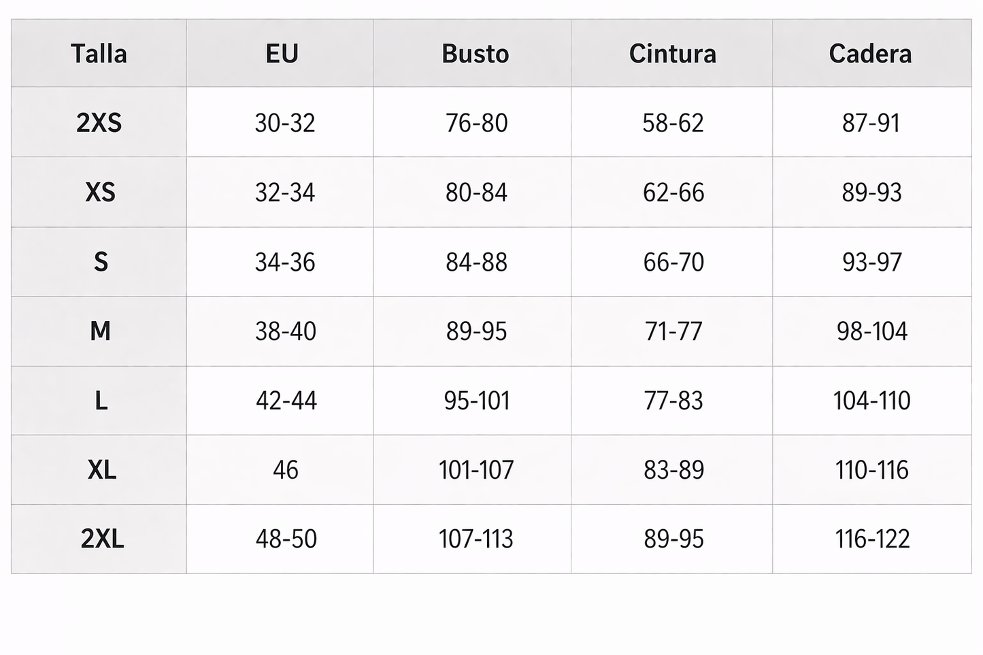The width and height of the screenshot is (983, 655).
Task: Select the EU column header
Action: (280, 54)
